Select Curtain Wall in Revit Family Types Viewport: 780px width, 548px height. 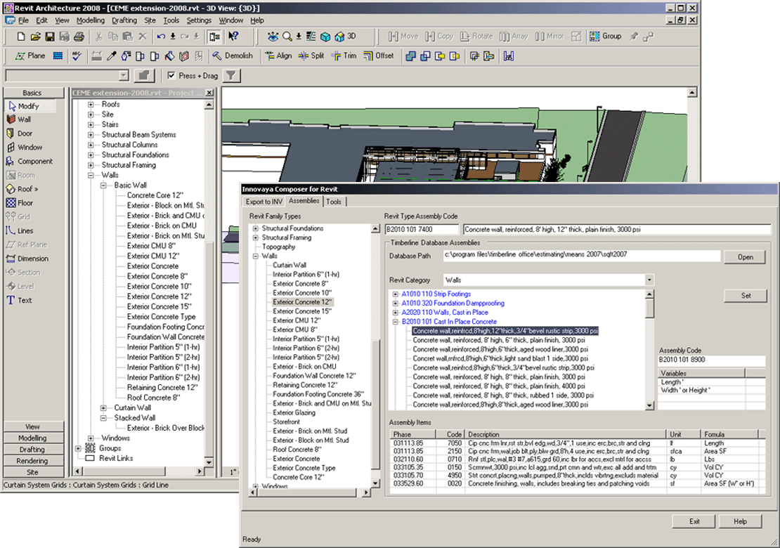[x=290, y=265]
